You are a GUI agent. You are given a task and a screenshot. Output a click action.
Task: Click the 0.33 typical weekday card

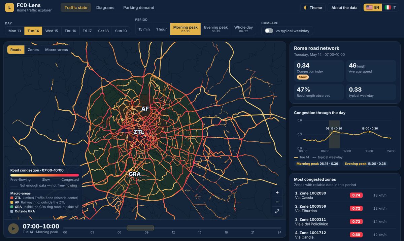[371, 92]
